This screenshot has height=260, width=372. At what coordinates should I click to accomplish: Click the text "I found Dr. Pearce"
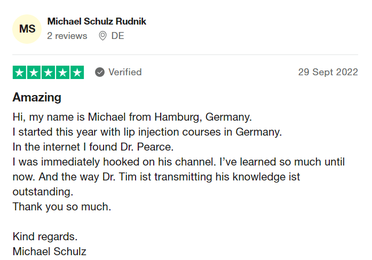(x=128, y=147)
